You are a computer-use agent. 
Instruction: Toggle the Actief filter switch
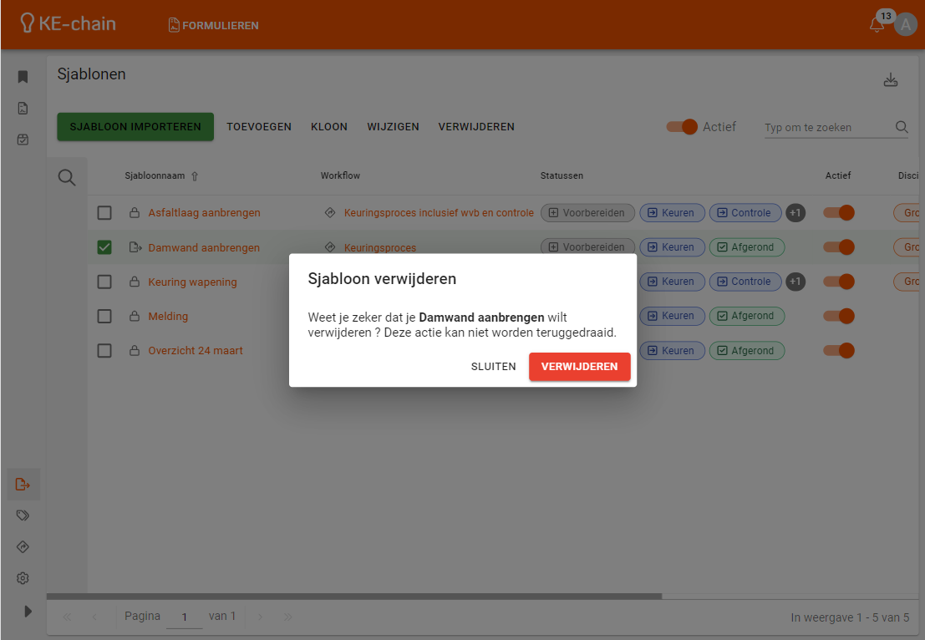click(682, 127)
